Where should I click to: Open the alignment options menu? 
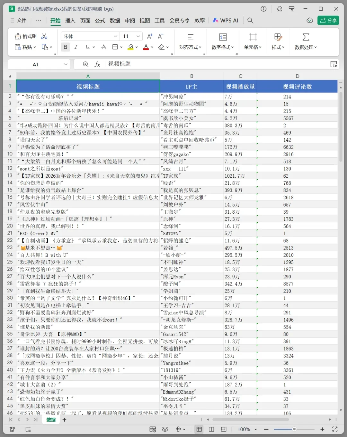coord(190,42)
